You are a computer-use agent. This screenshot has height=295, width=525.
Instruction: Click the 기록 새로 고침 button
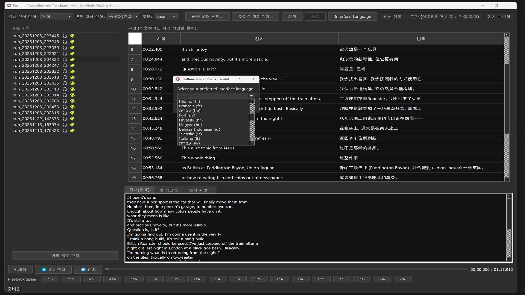pyautogui.click(x=65, y=256)
